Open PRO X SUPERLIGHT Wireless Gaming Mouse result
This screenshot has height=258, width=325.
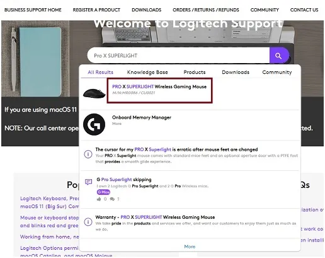tap(159, 86)
